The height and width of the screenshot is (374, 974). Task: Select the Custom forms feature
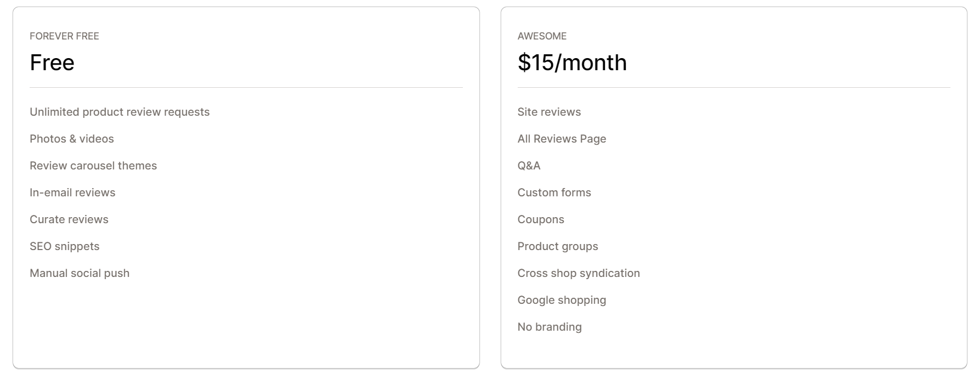coord(554,192)
